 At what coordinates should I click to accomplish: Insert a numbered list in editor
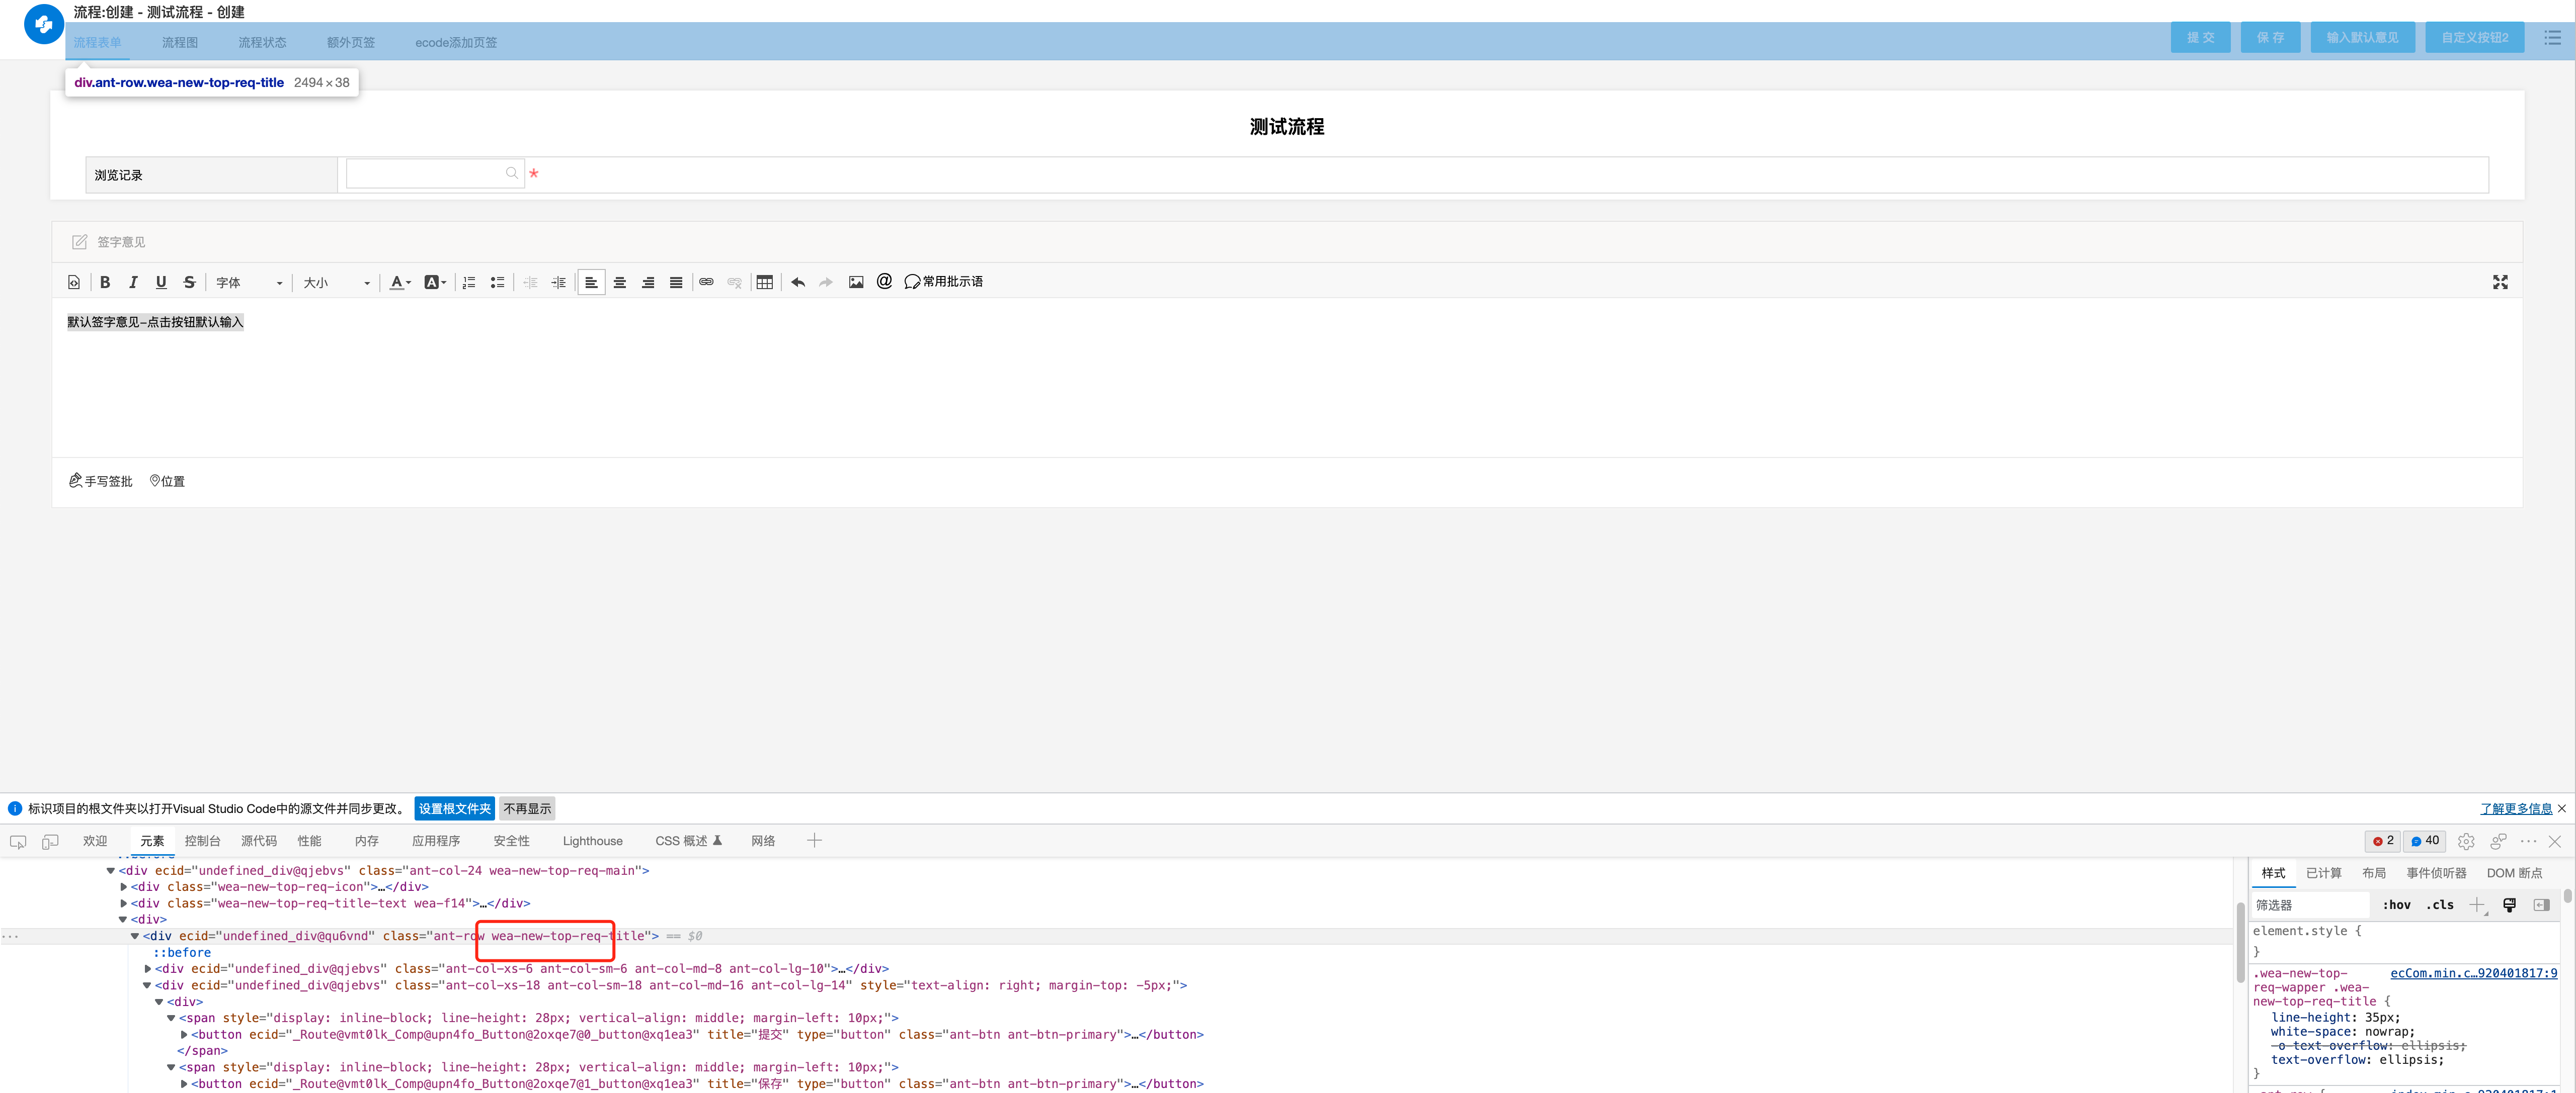[469, 283]
